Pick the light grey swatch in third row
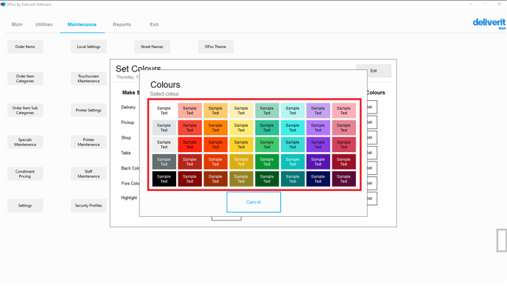Image resolution: width=507 pixels, height=287 pixels. pos(164,145)
